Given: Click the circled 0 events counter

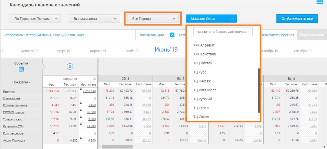Looking at the screenshot, I should (70, 67).
